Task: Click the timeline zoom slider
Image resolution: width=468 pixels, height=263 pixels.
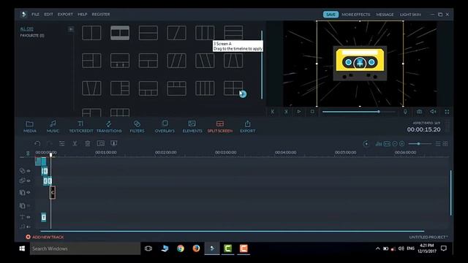Action: (420, 144)
